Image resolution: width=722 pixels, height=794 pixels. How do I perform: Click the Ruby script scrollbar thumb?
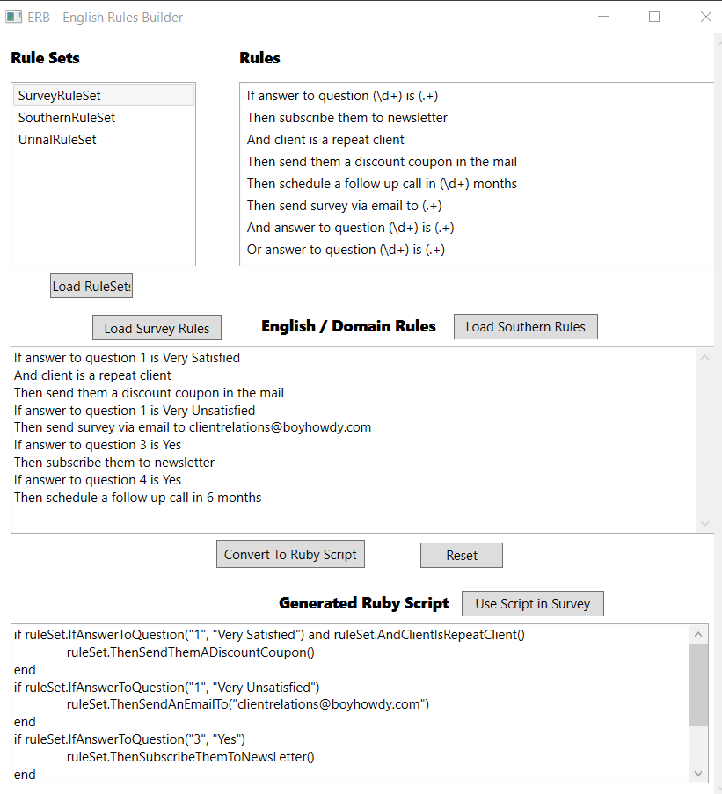699,684
